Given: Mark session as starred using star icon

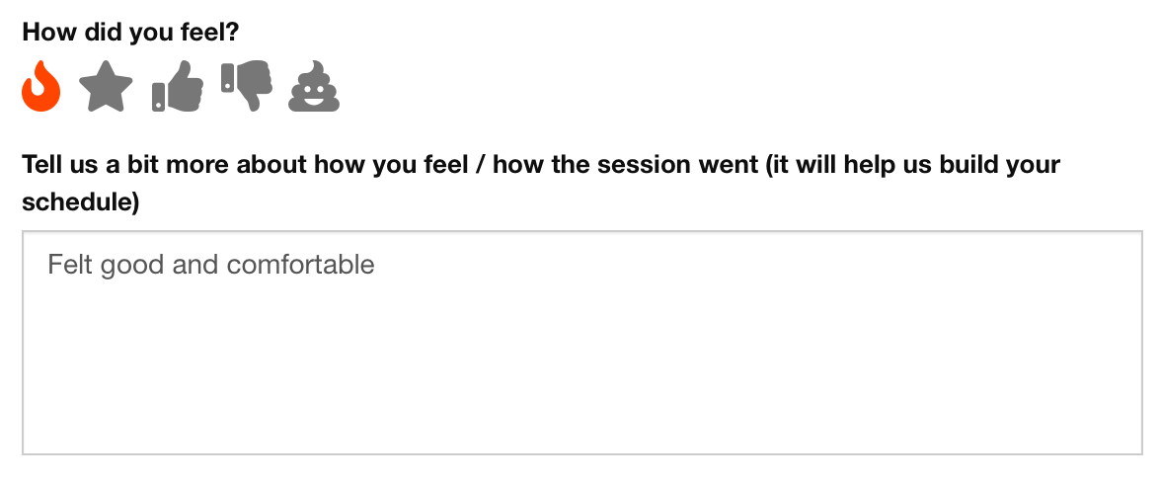Looking at the screenshot, I should (x=106, y=86).
